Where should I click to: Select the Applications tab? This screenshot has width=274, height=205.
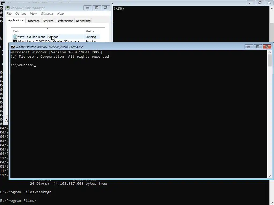click(x=16, y=20)
